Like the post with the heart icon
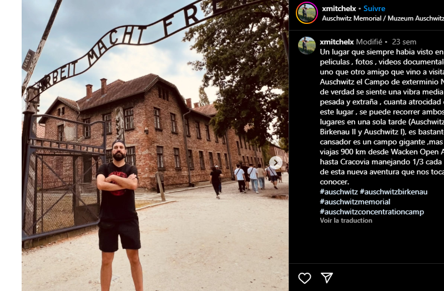This screenshot has width=444, height=291. point(305,278)
